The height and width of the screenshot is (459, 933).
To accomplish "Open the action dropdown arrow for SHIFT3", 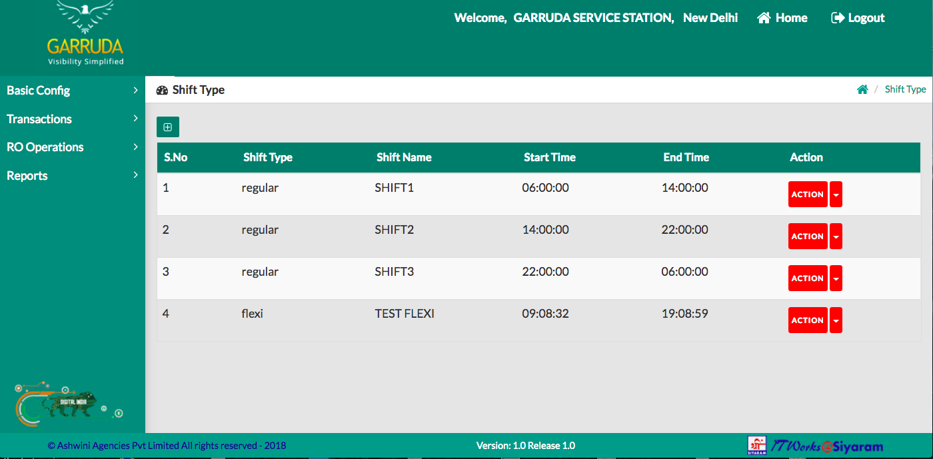I will point(836,278).
